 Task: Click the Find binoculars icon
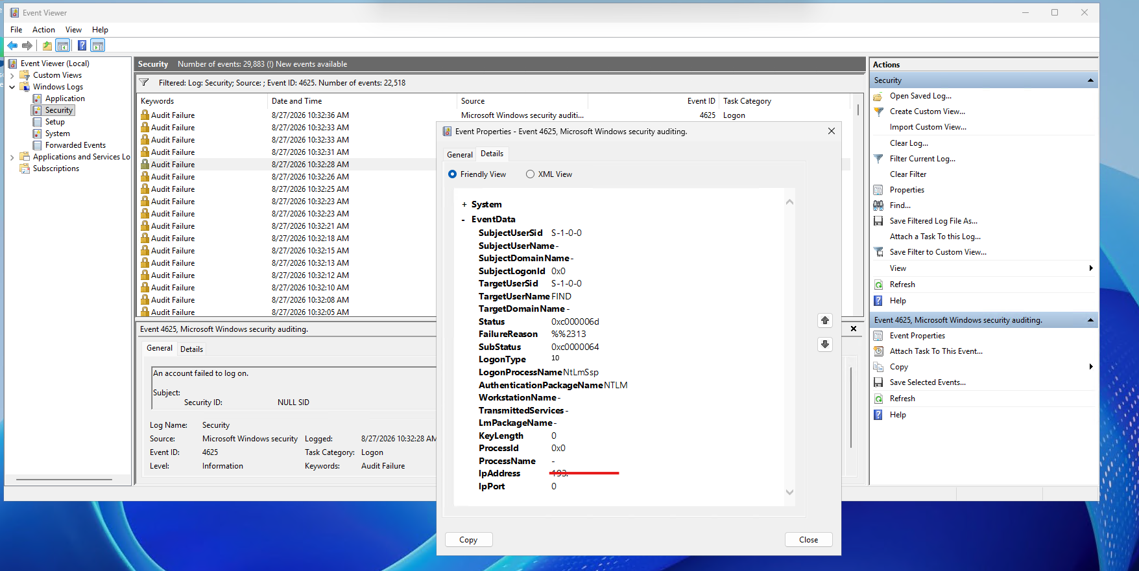point(878,205)
